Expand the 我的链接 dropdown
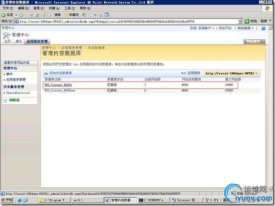 [245, 28]
